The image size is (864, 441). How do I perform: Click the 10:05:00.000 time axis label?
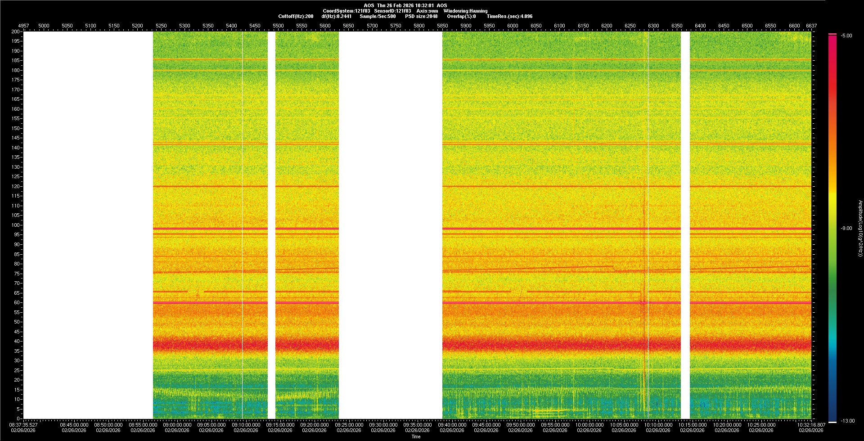pos(624,425)
